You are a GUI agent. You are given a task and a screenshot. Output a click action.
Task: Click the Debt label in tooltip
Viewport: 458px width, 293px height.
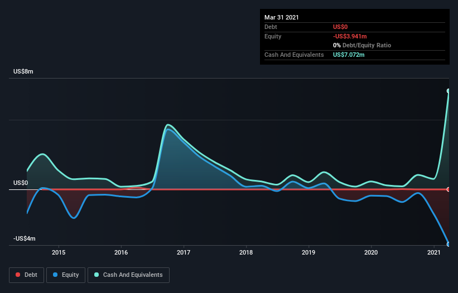(x=271, y=27)
